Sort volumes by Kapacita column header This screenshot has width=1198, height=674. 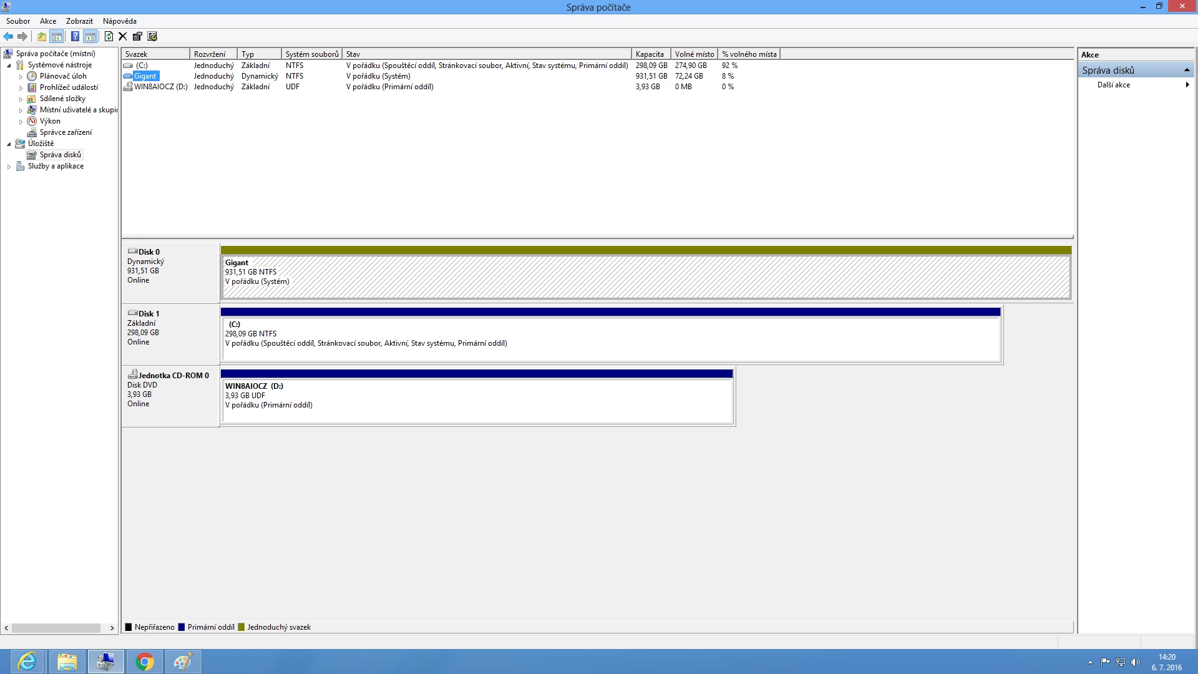[650, 54]
